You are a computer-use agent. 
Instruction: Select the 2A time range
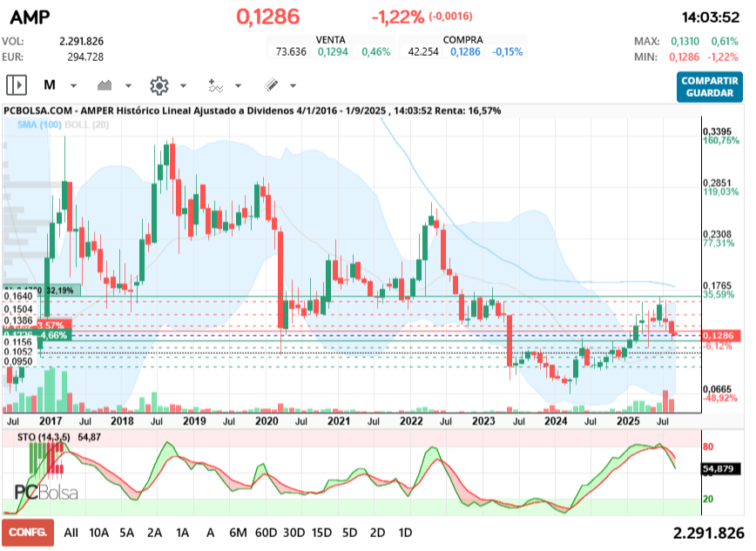[155, 533]
